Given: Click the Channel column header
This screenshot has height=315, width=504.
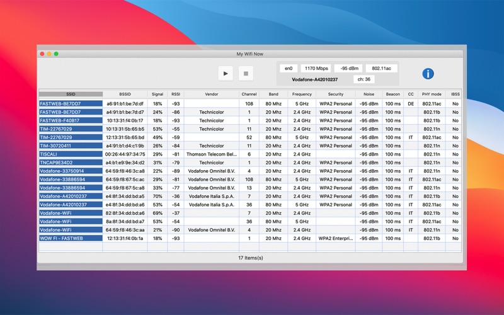Looking at the screenshot, I should (x=249, y=94).
